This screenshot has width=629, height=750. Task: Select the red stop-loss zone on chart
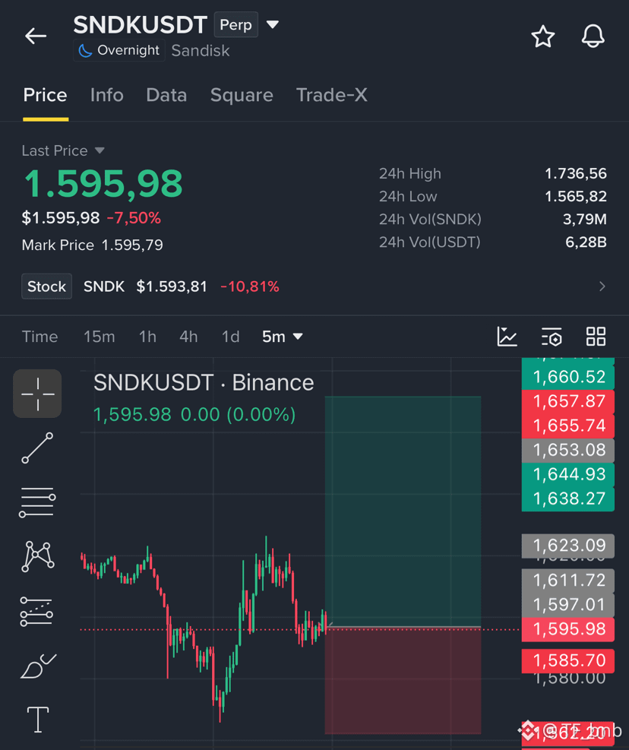coord(403,681)
